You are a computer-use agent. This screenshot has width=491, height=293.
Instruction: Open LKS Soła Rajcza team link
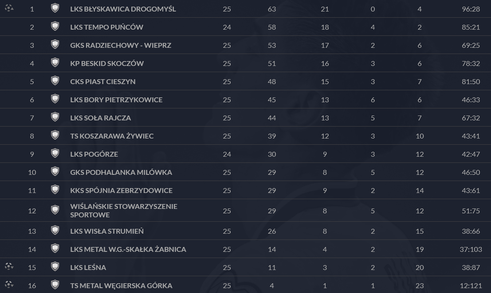tap(101, 118)
